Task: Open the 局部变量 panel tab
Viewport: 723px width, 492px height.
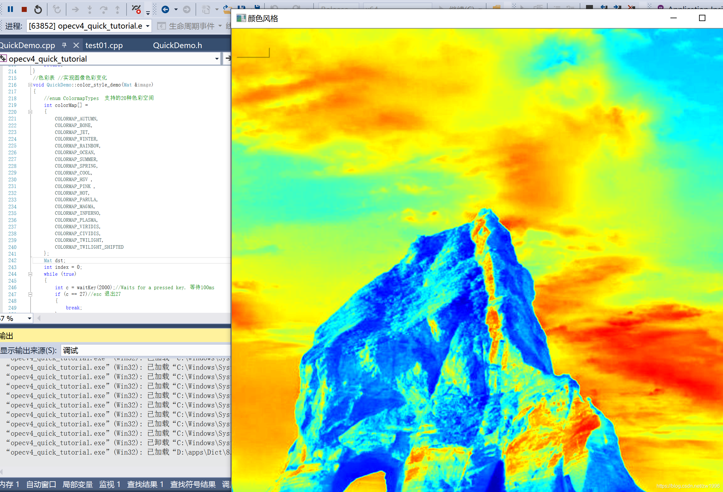Action: (x=77, y=484)
